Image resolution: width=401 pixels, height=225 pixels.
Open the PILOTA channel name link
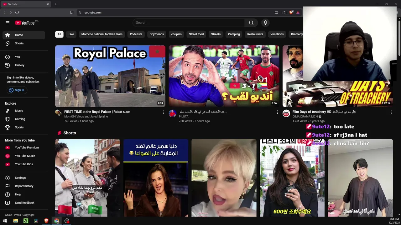[x=184, y=117]
